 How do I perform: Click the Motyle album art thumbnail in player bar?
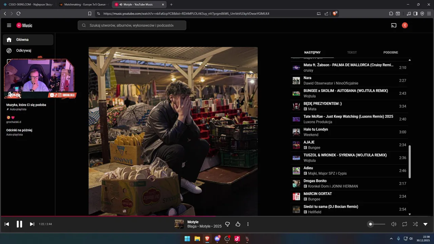click(x=179, y=224)
